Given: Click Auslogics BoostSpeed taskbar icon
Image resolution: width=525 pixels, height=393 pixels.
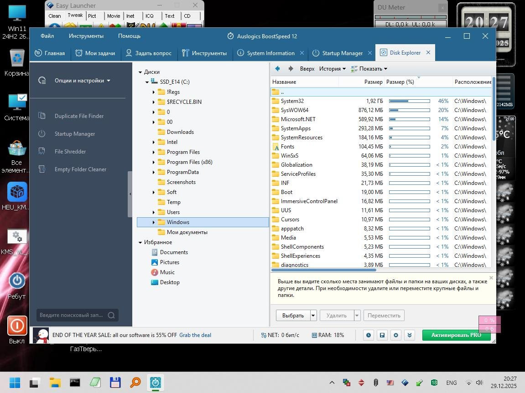Looking at the screenshot, I should (x=156, y=383).
